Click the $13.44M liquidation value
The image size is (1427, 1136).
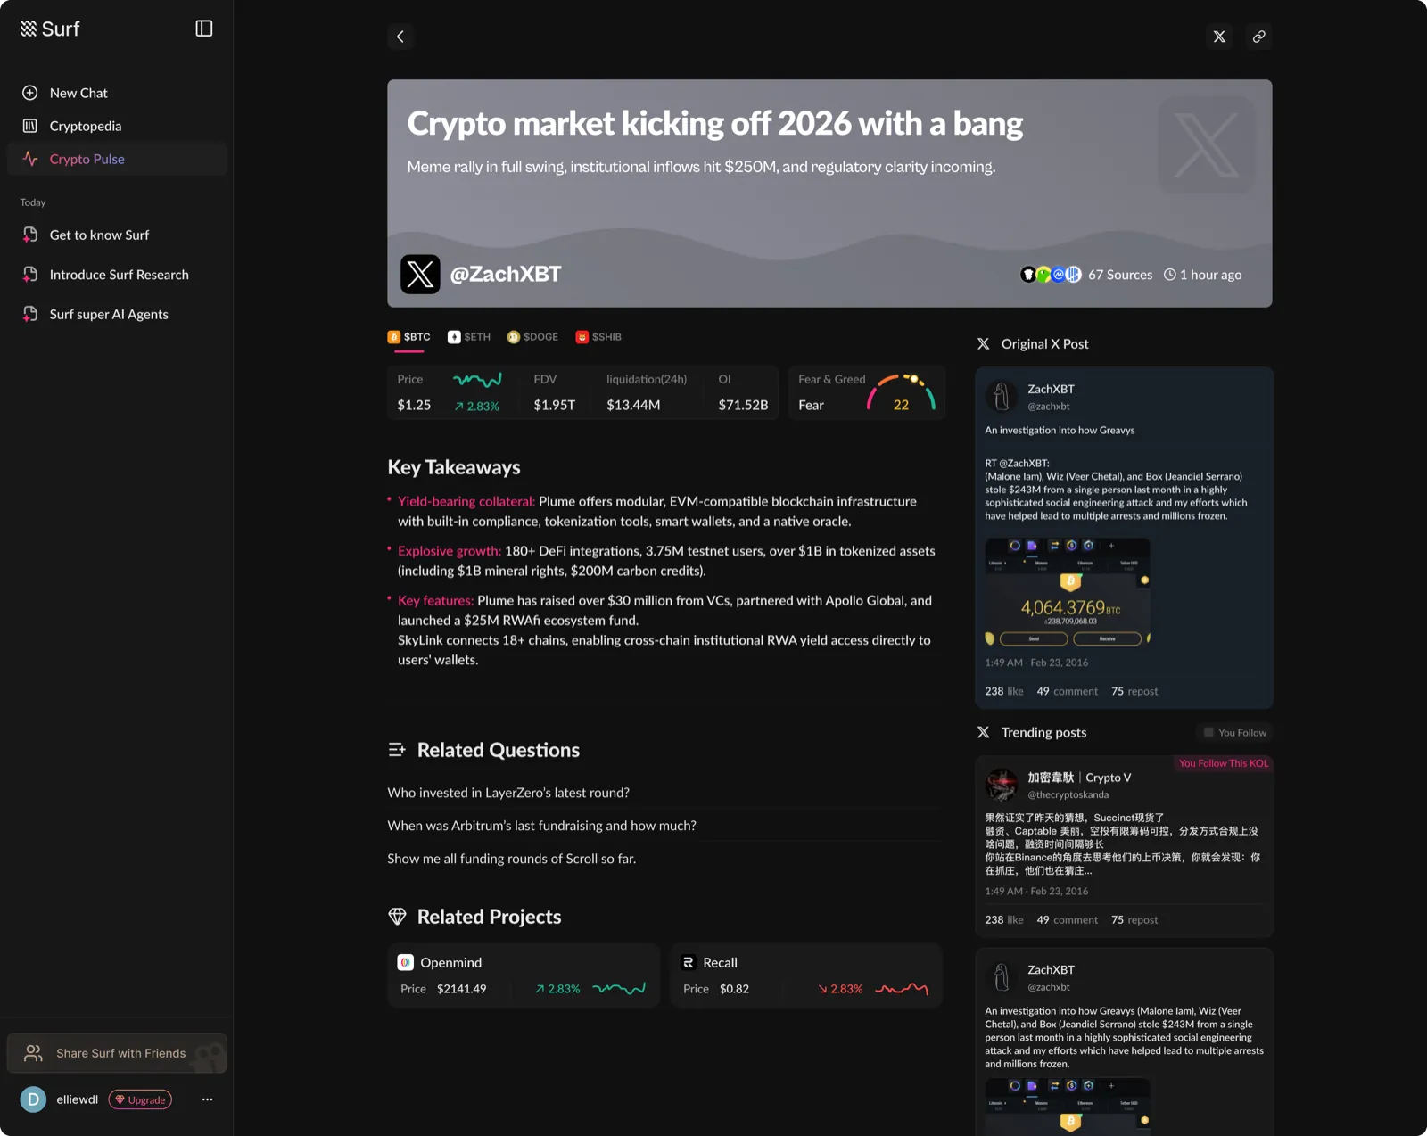(633, 405)
